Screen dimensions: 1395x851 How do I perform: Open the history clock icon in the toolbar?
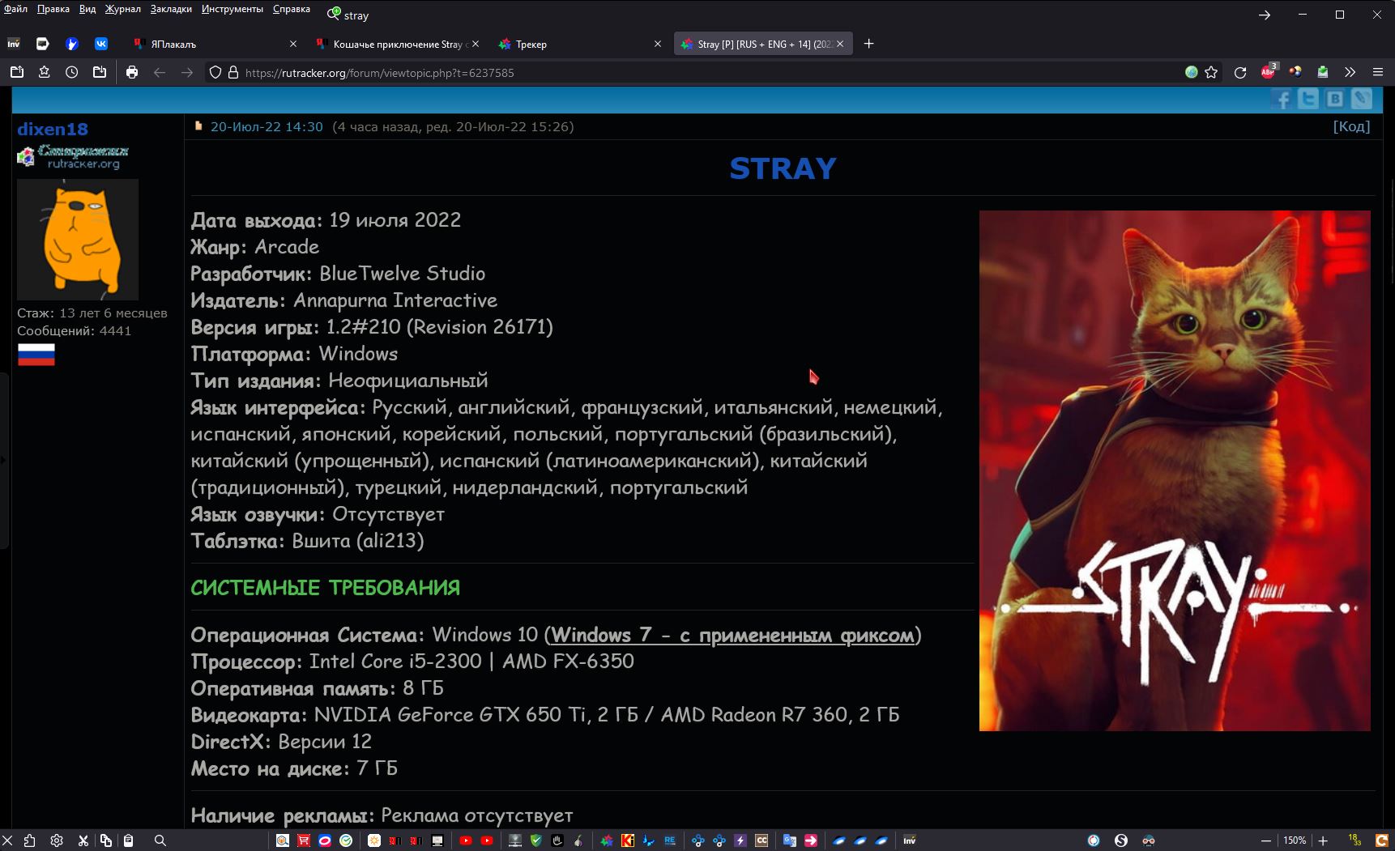[72, 72]
